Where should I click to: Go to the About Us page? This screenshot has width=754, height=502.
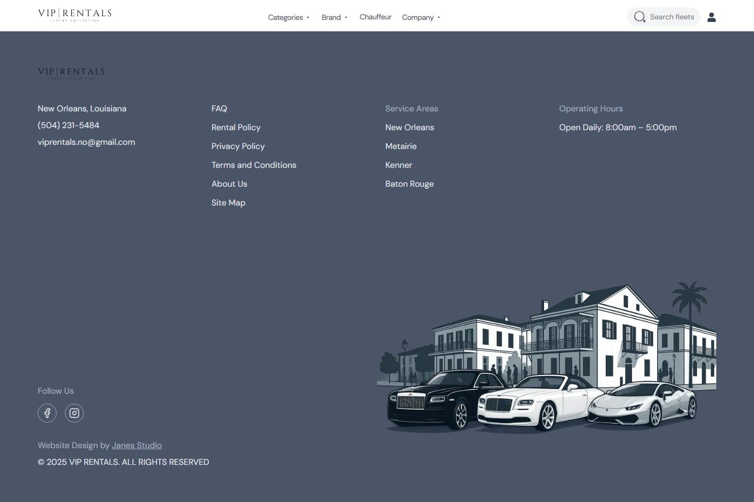(x=229, y=184)
